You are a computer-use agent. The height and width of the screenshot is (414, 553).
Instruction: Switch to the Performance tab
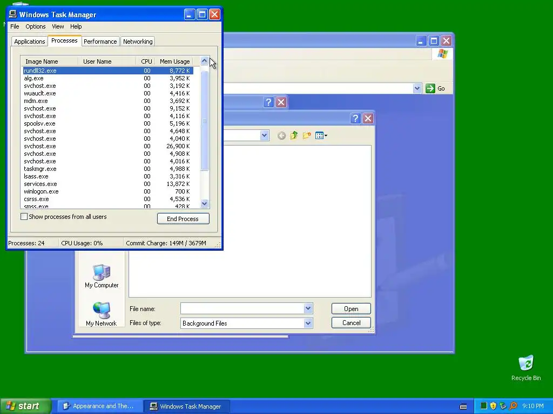100,42
